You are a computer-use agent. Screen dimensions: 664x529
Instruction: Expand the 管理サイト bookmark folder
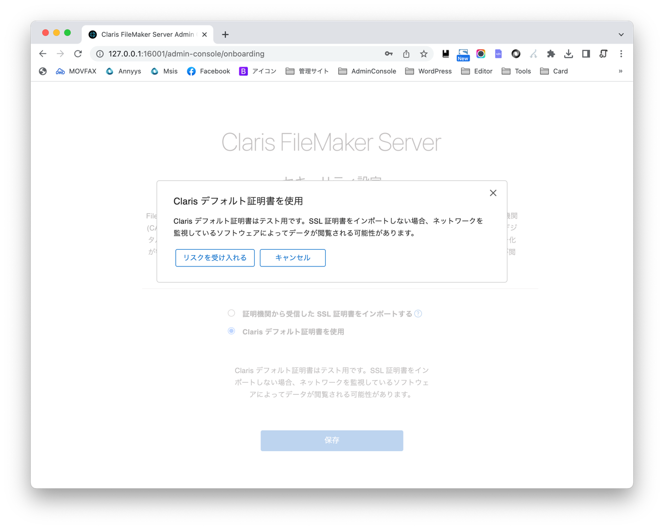click(x=307, y=71)
